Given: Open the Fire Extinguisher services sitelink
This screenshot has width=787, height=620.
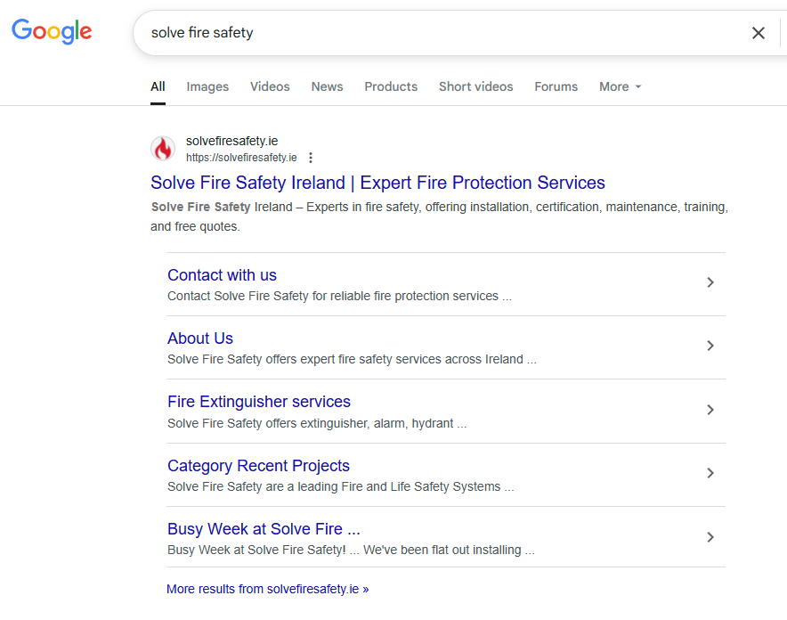Looking at the screenshot, I should (x=259, y=402).
